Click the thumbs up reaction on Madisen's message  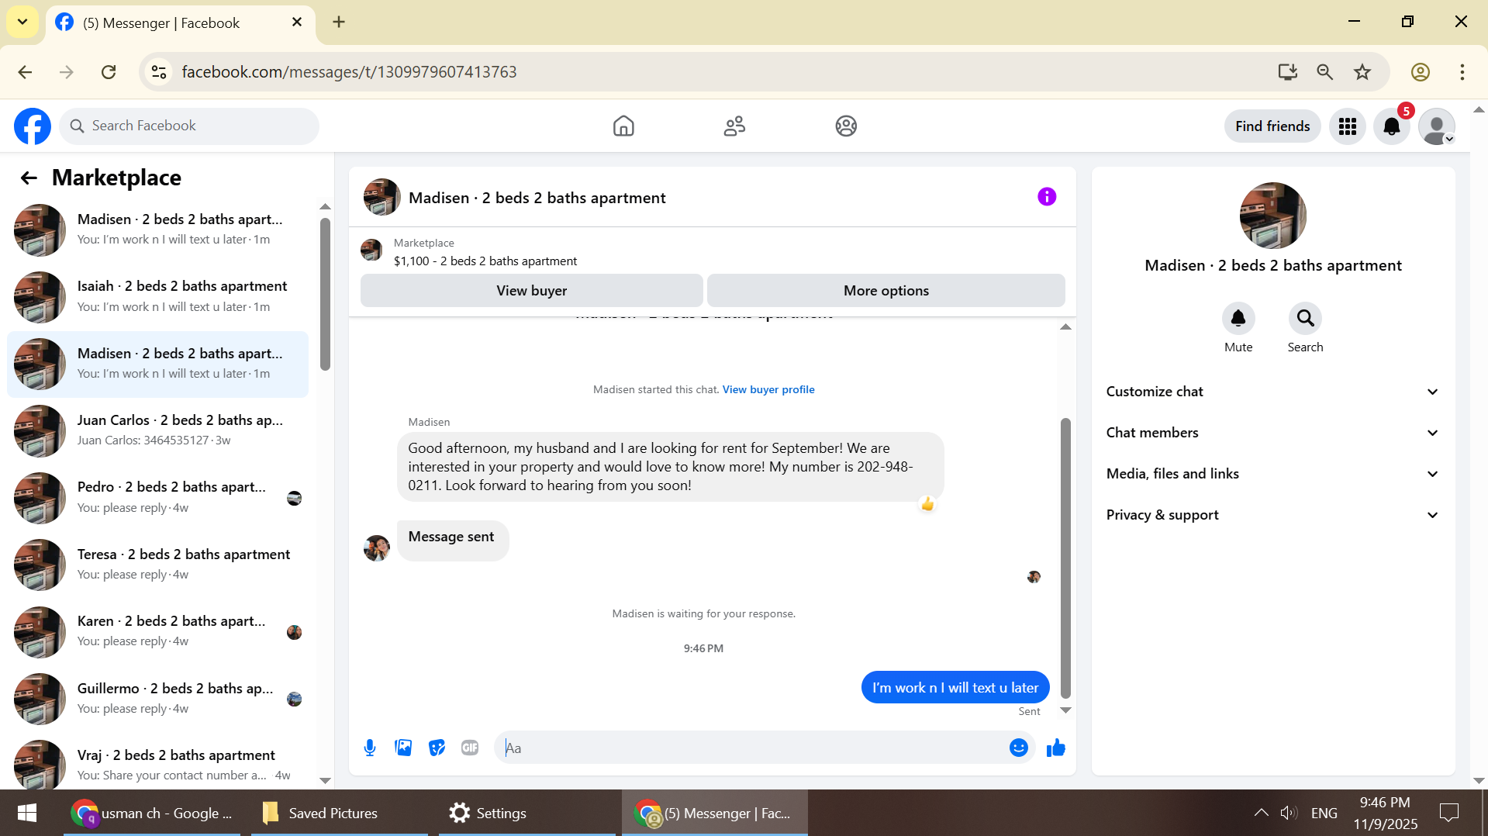[927, 504]
